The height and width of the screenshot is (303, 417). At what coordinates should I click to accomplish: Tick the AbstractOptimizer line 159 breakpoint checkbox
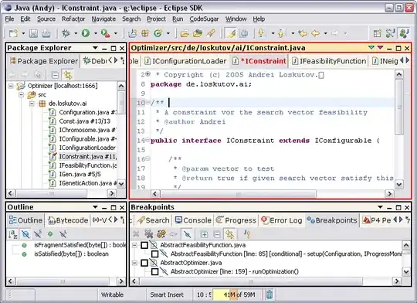pos(154,271)
